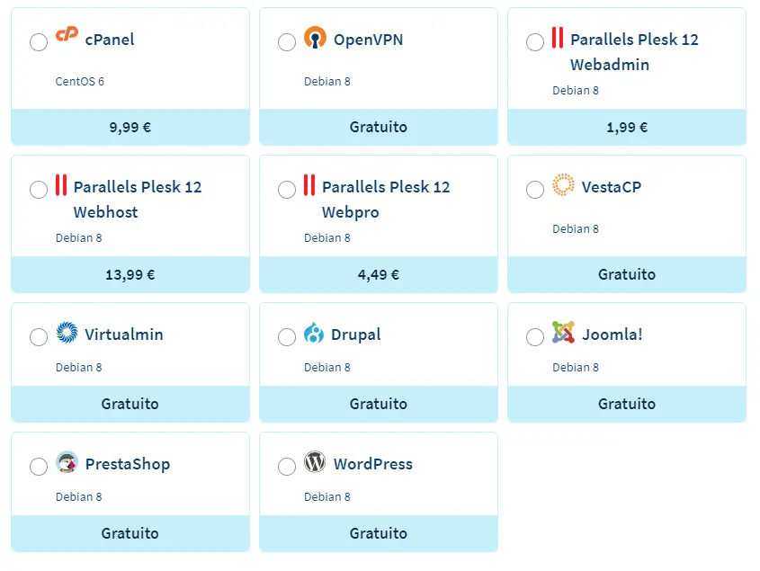Click the Joomla! title text

click(612, 335)
